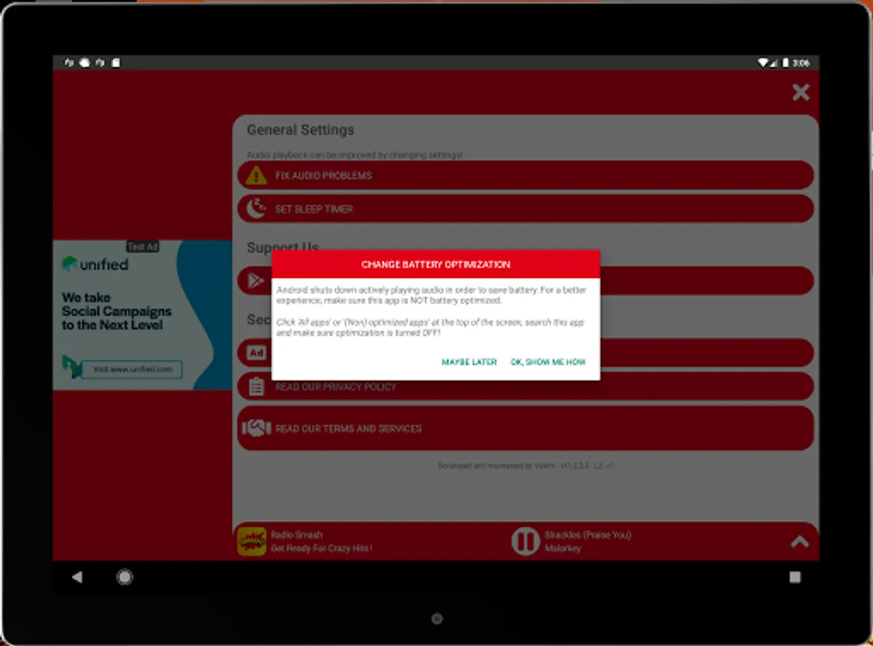Click the handshake icon for terms and services

[256, 428]
